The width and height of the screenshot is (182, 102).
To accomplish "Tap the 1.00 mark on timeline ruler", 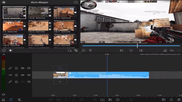I will point(74,95).
